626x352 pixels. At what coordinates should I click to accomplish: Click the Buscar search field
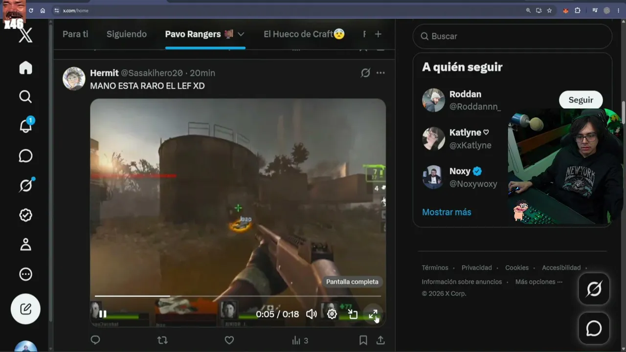(x=513, y=36)
